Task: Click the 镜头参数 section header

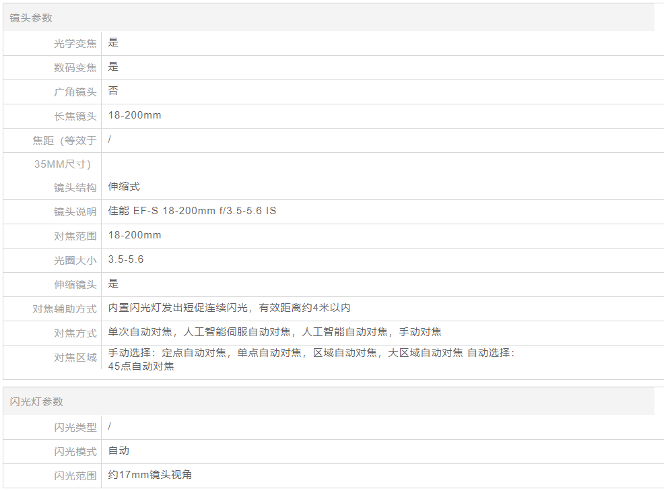Action: pos(31,18)
